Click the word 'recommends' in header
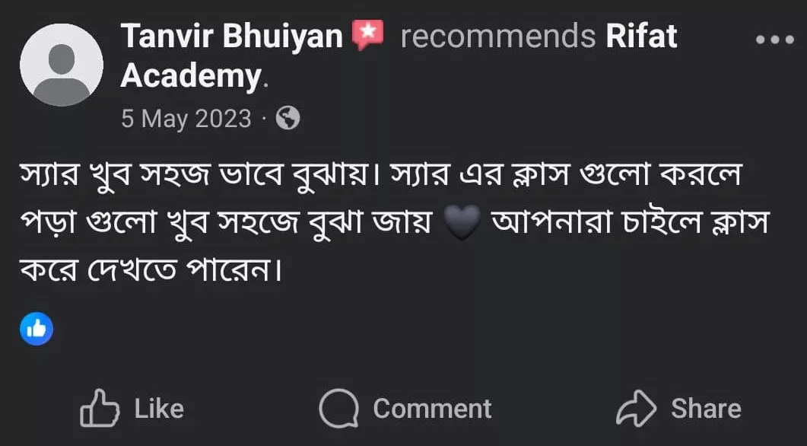Screen dimensions: 807x446 point(498,37)
